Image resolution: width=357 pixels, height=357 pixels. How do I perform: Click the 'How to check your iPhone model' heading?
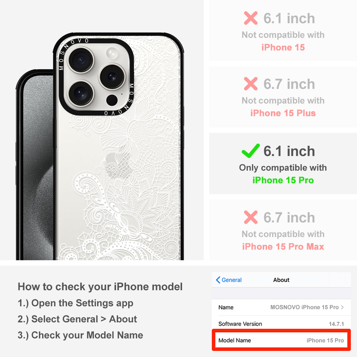click(x=100, y=287)
